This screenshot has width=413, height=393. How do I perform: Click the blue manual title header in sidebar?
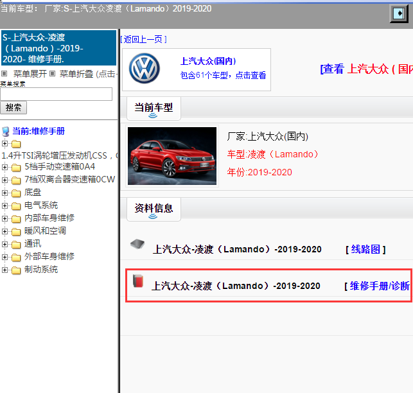58,48
